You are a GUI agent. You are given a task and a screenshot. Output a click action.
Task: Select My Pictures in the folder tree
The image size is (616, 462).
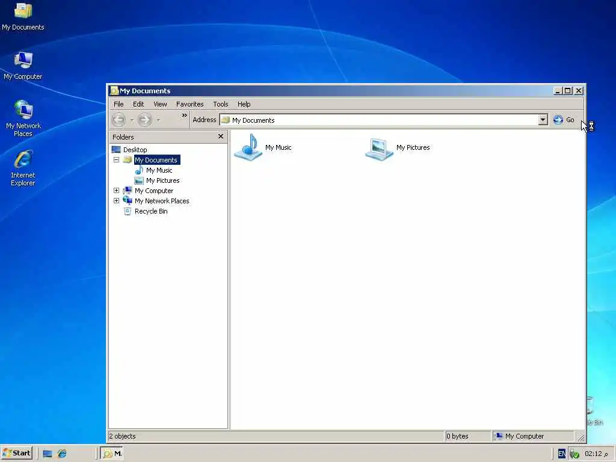coord(162,180)
